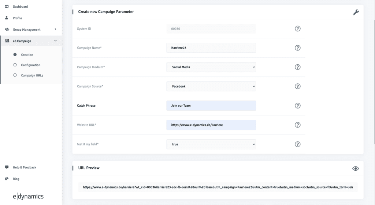
Task: Open Catch Phrase help tooltip icon
Action: (x=298, y=106)
